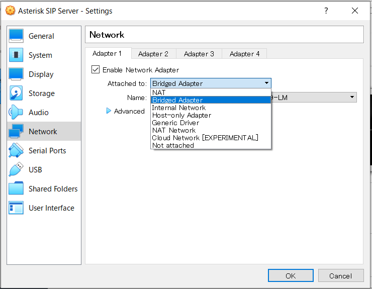This screenshot has height=289, width=372.
Task: Collapse the Attached to dropdown arrow
Action: [x=266, y=83]
